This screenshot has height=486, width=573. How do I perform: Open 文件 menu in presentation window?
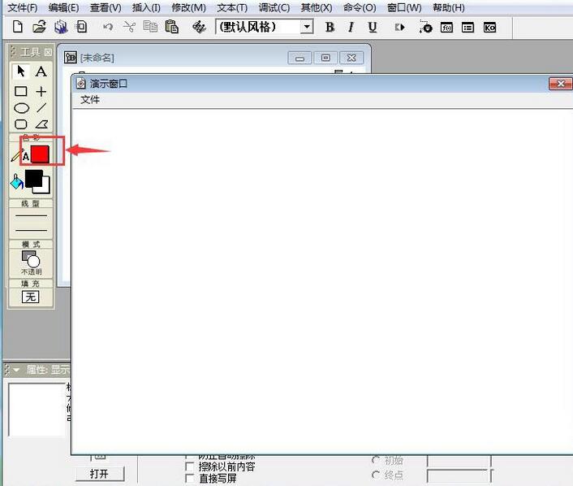tap(90, 99)
